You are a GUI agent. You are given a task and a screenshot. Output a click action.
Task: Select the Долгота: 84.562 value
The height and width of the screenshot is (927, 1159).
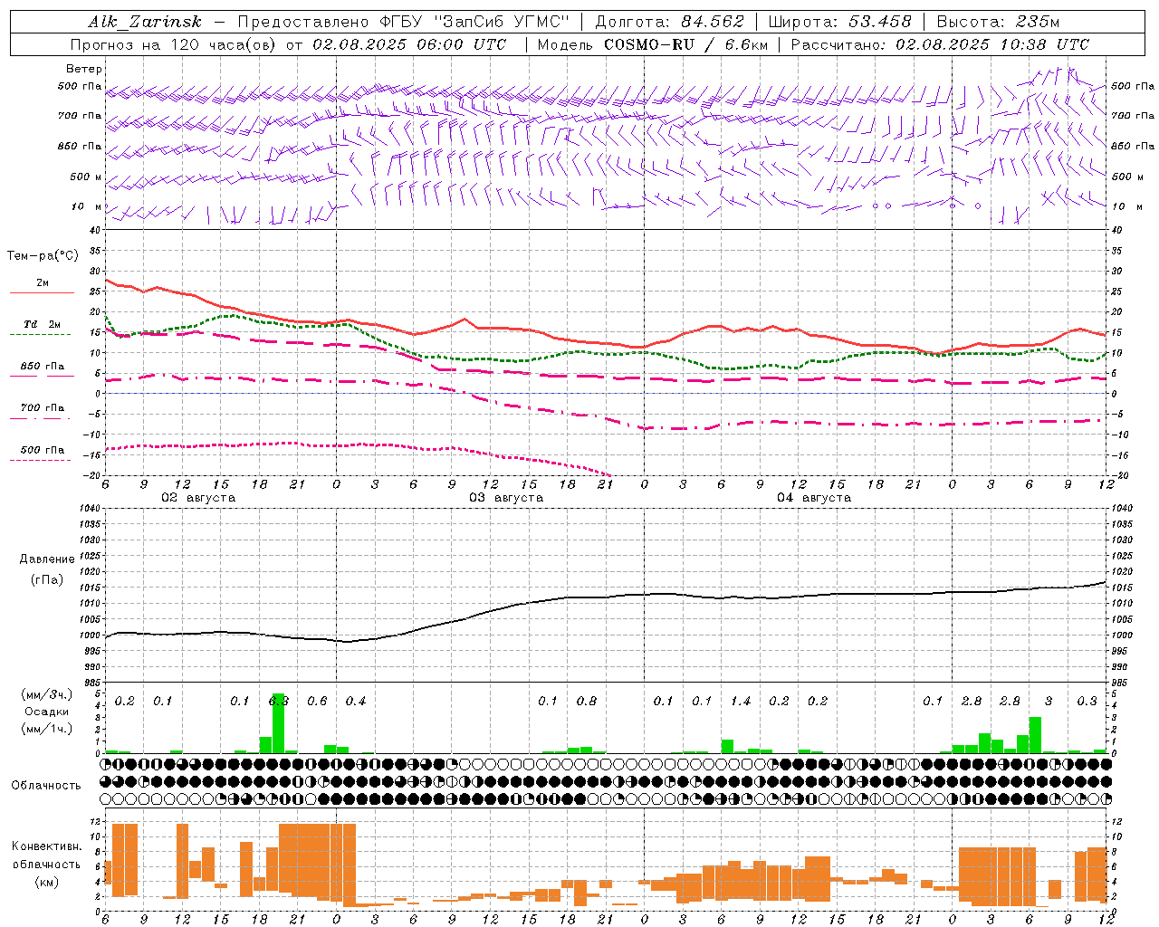click(669, 22)
